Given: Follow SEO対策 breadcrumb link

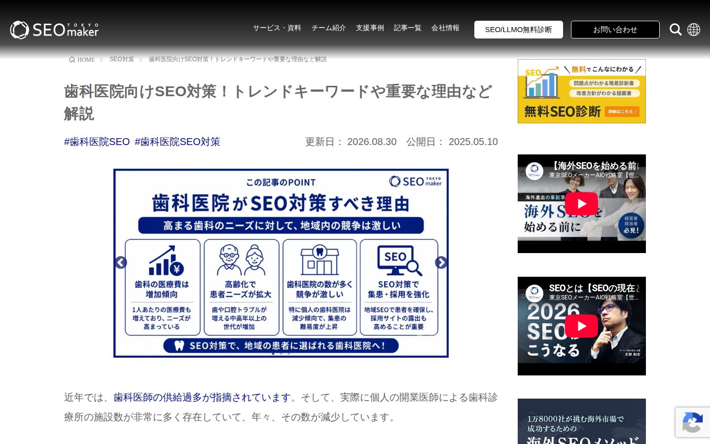Looking at the screenshot, I should (122, 59).
